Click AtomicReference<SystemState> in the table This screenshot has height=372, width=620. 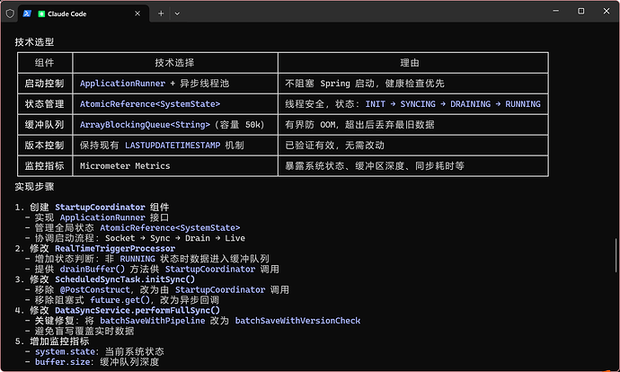pos(150,104)
